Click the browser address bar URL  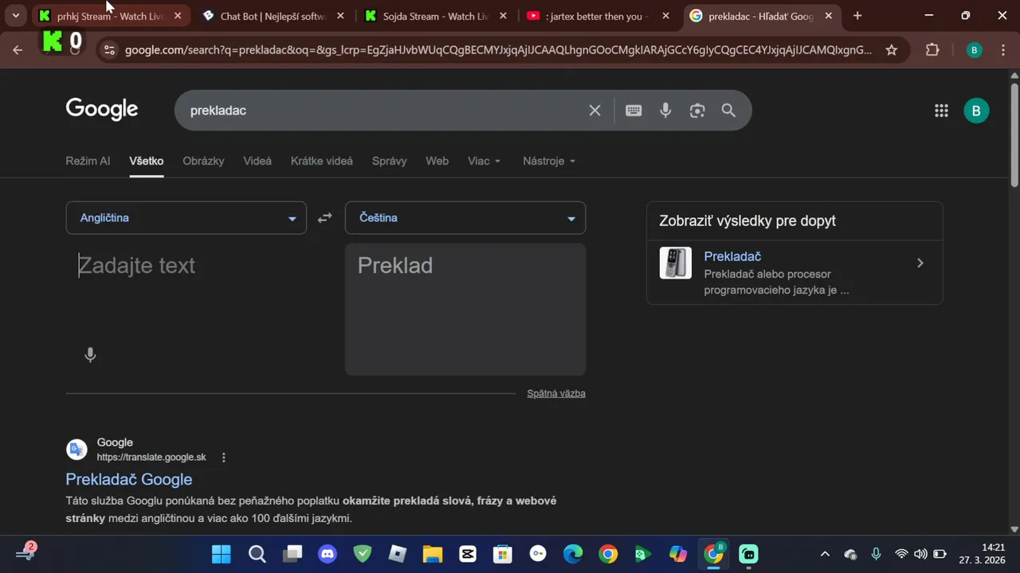pos(498,50)
